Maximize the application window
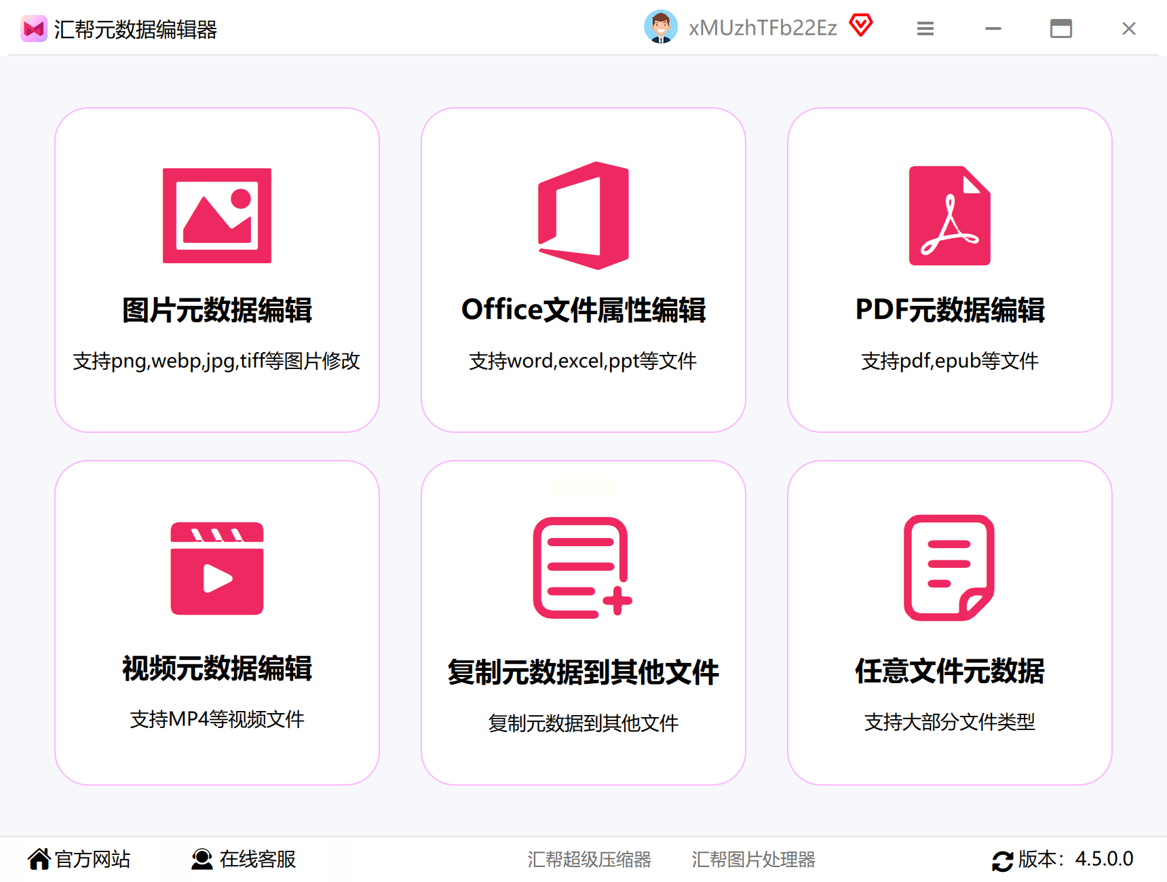The width and height of the screenshot is (1167, 882). [1061, 28]
